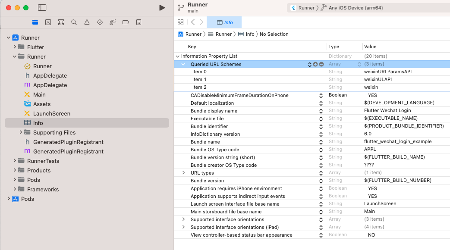Remove Queried URL Schemes with minus
Viewport: 450px width, 250px height.
(321, 64)
